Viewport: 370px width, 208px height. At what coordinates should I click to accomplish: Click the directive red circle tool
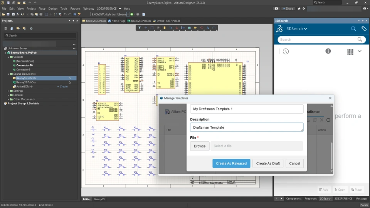click(x=202, y=28)
